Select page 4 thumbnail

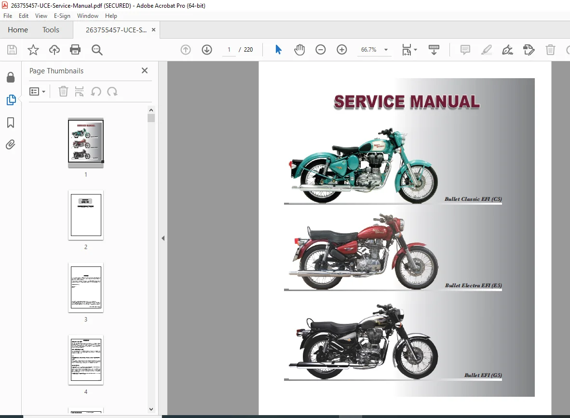click(86, 360)
